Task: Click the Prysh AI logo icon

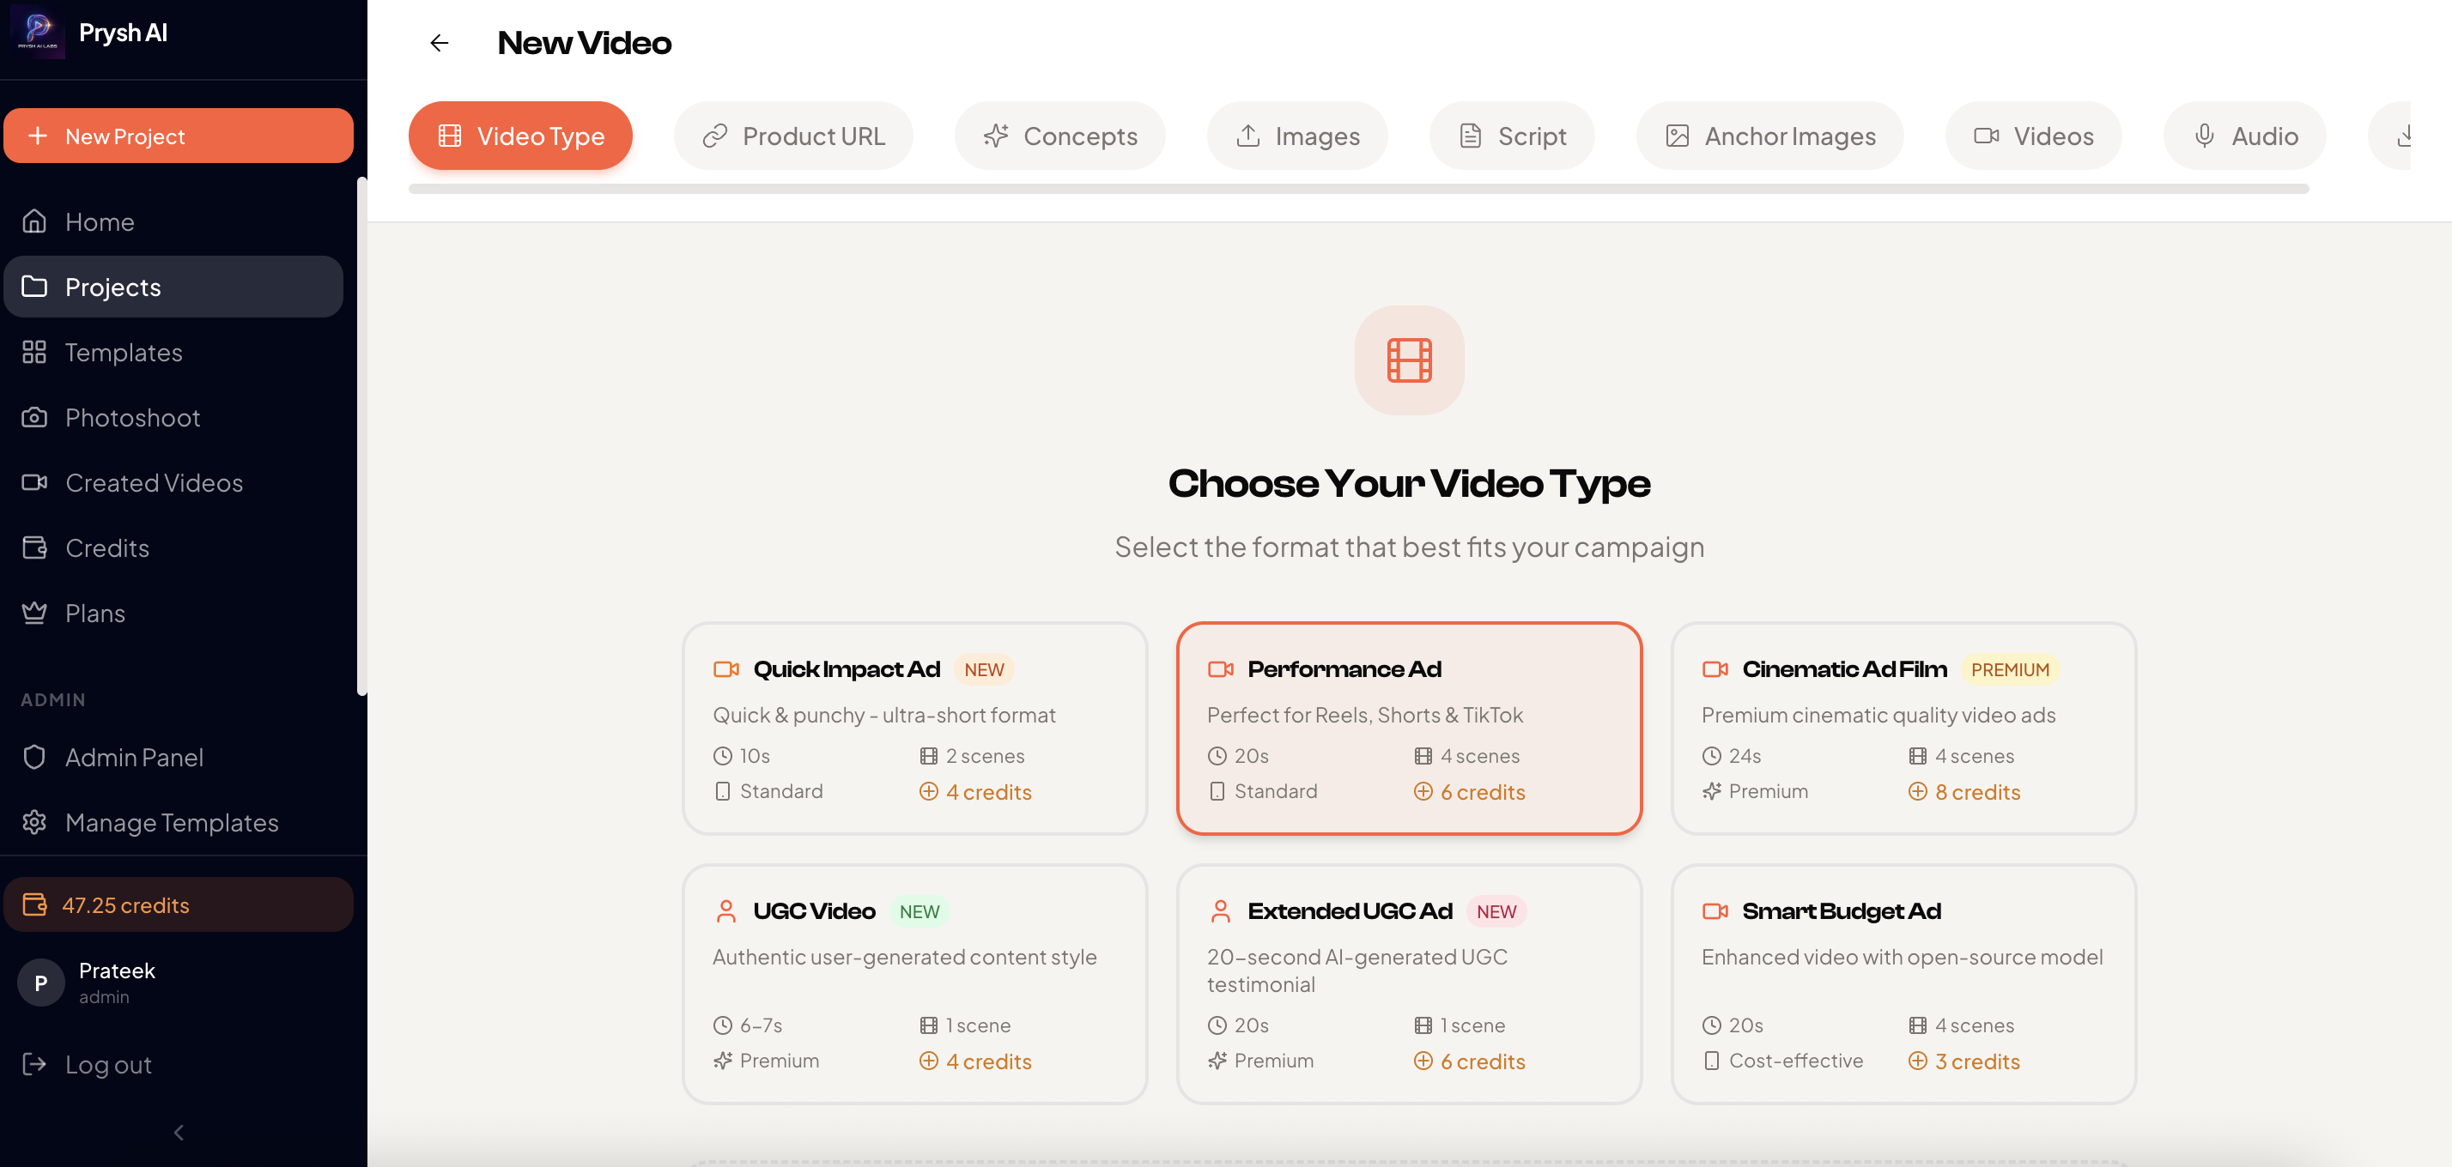Action: click(38, 33)
